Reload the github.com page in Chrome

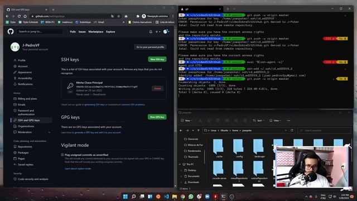(x=19, y=16)
